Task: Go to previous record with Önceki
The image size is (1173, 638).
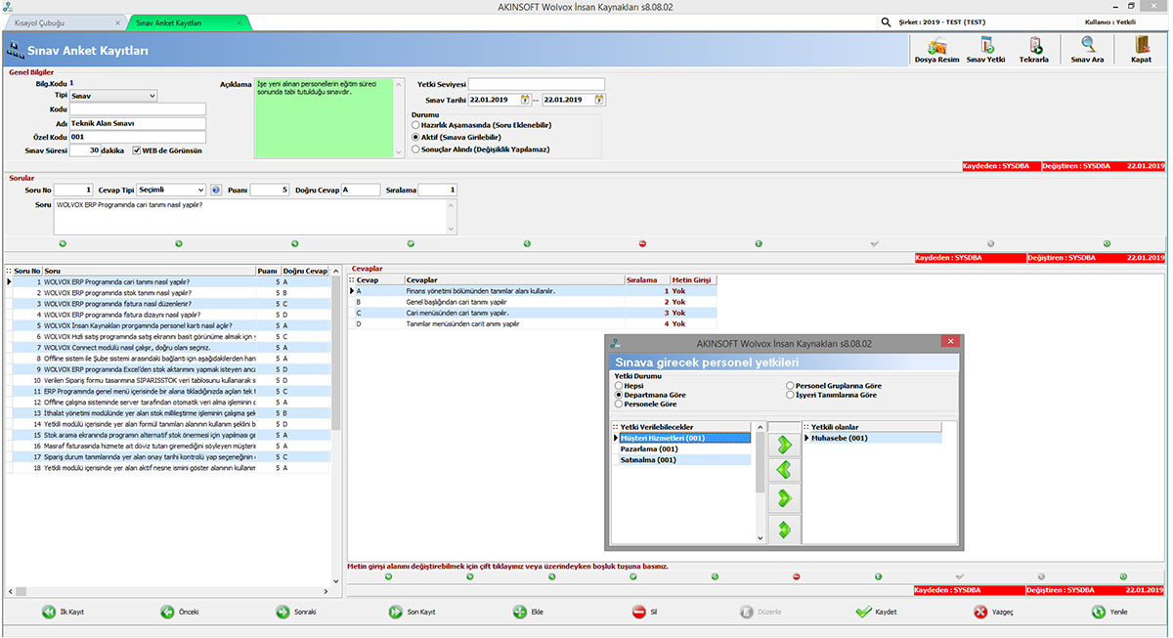Action: 180,612
